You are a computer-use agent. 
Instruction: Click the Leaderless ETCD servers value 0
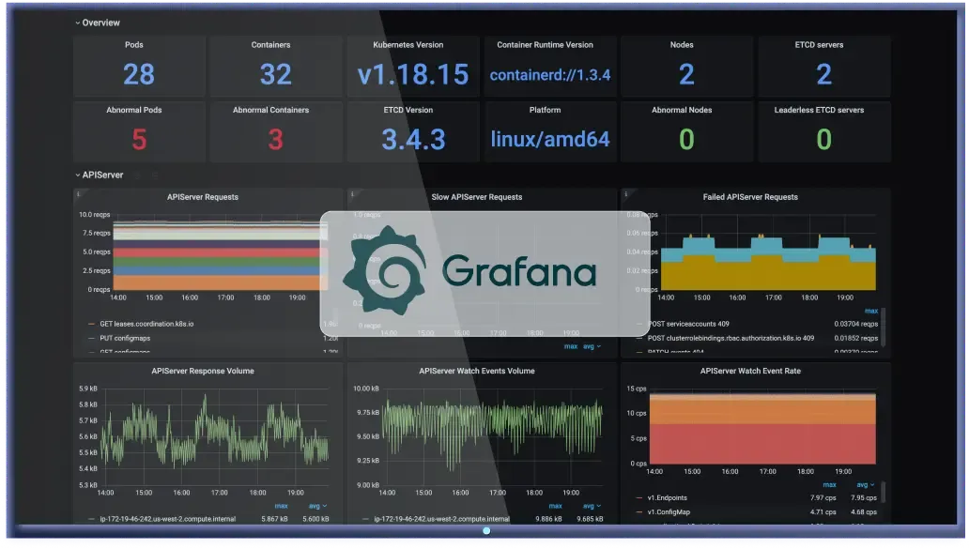click(x=823, y=140)
